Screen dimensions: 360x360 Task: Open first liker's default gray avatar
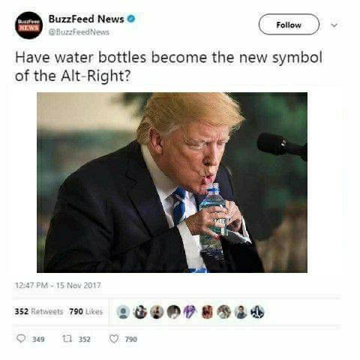[x=123, y=312]
